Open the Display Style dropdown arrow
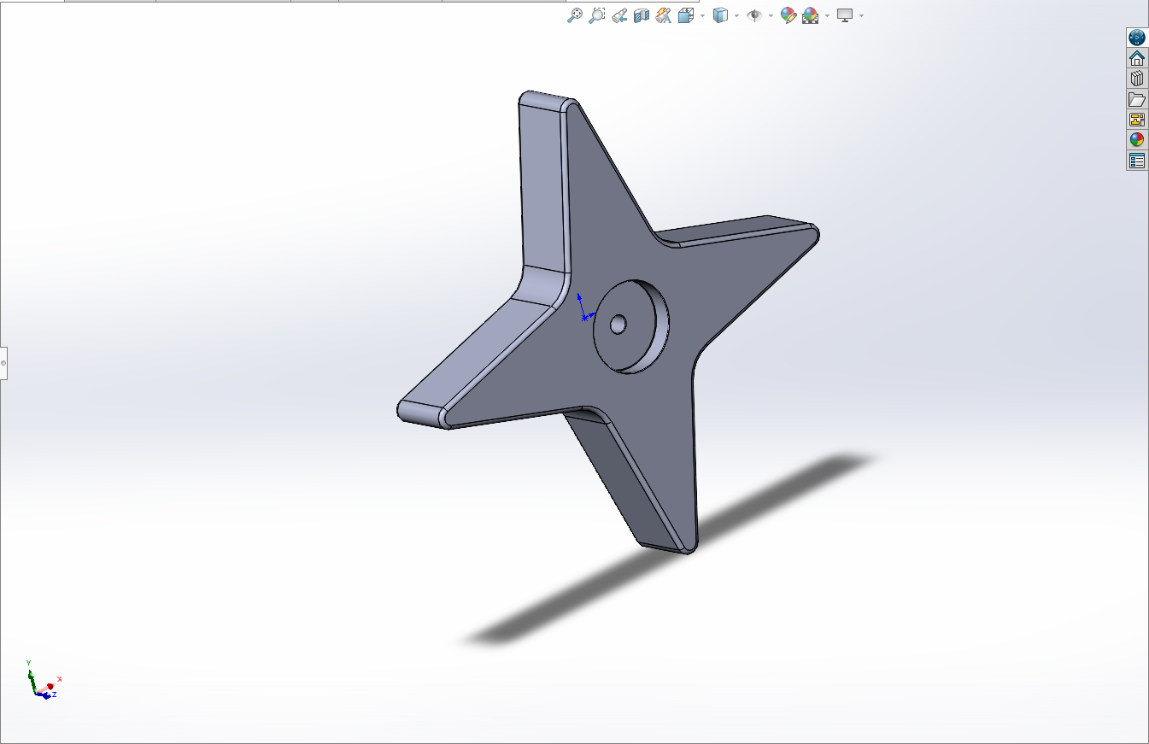1149x744 pixels. point(736,15)
